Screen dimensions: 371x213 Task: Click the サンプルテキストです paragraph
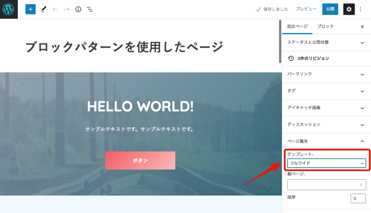point(139,129)
